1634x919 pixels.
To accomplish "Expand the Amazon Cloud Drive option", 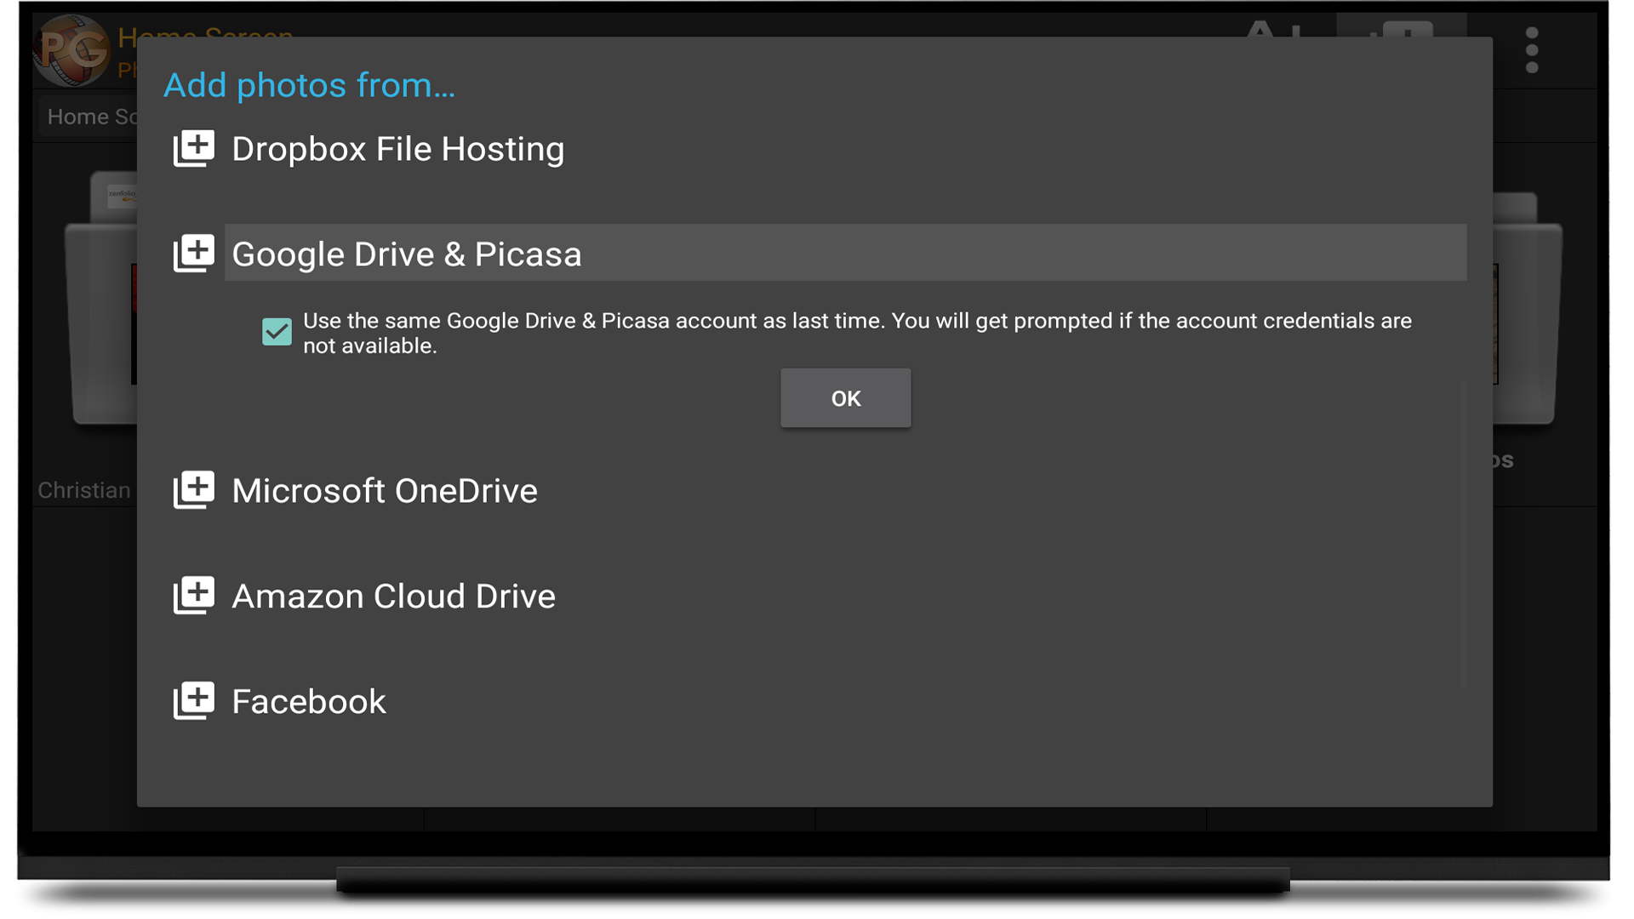I will 393,596.
